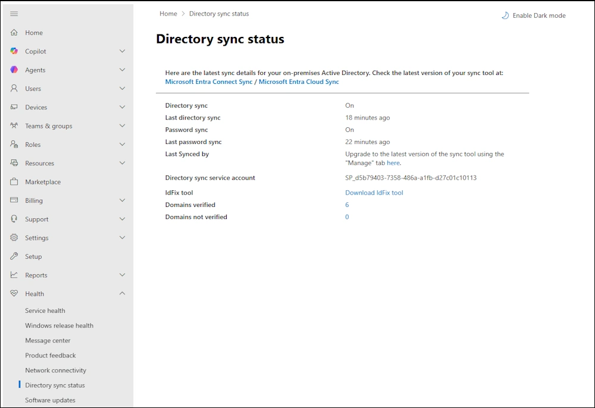
Task: Click Download IdFix tool link
Action: tap(374, 193)
